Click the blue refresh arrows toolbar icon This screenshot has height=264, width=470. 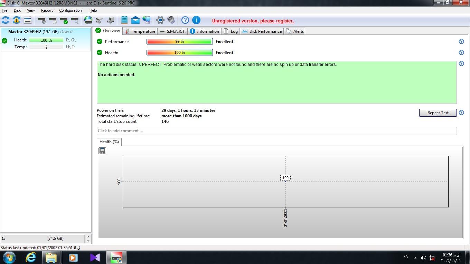tap(6, 20)
